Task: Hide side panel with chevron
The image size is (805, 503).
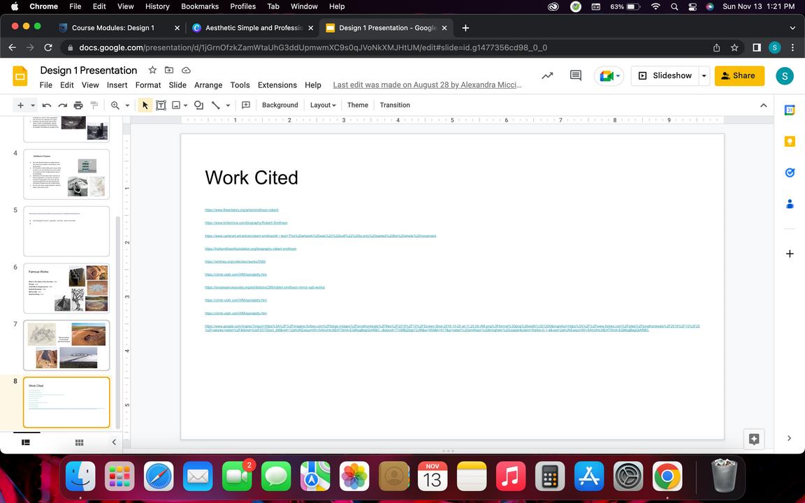Action: [789, 438]
